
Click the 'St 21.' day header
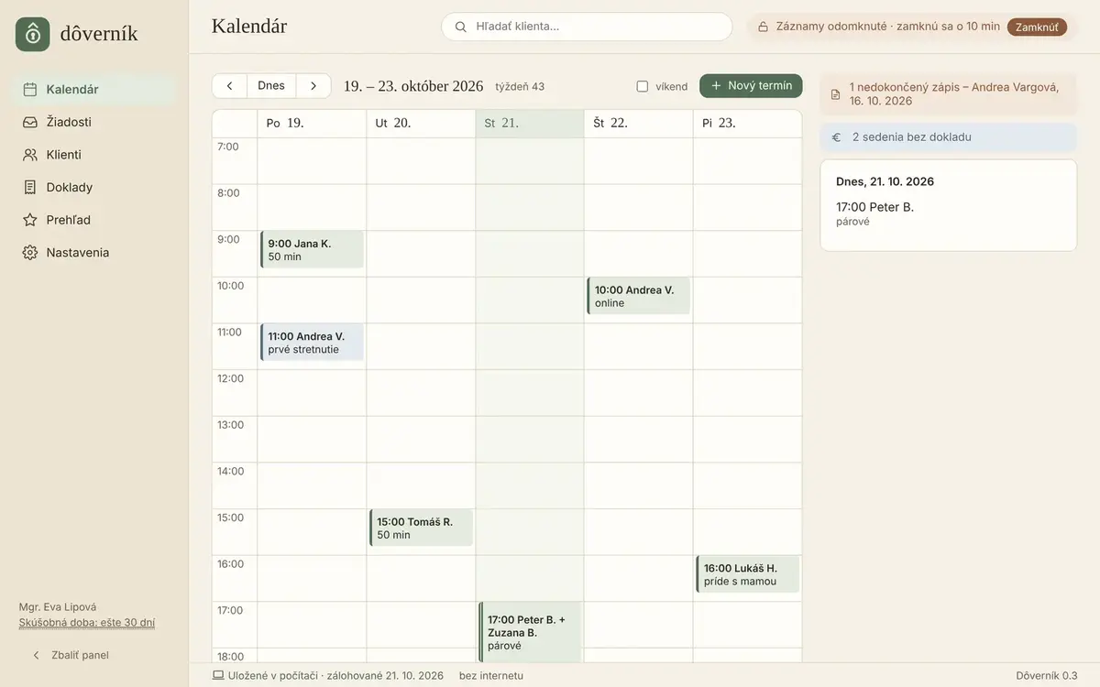coord(530,124)
